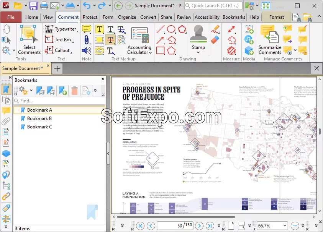Image resolution: width=323 pixels, height=232 pixels.
Task: Click the Sound annotation tool
Action: pos(87,50)
